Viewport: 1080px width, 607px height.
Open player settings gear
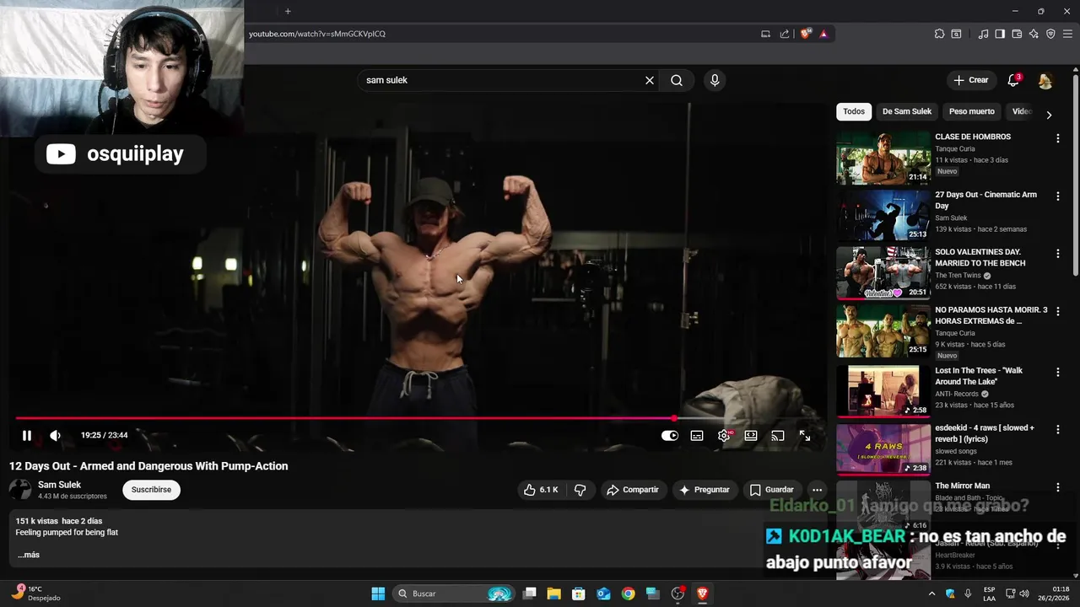[724, 436]
